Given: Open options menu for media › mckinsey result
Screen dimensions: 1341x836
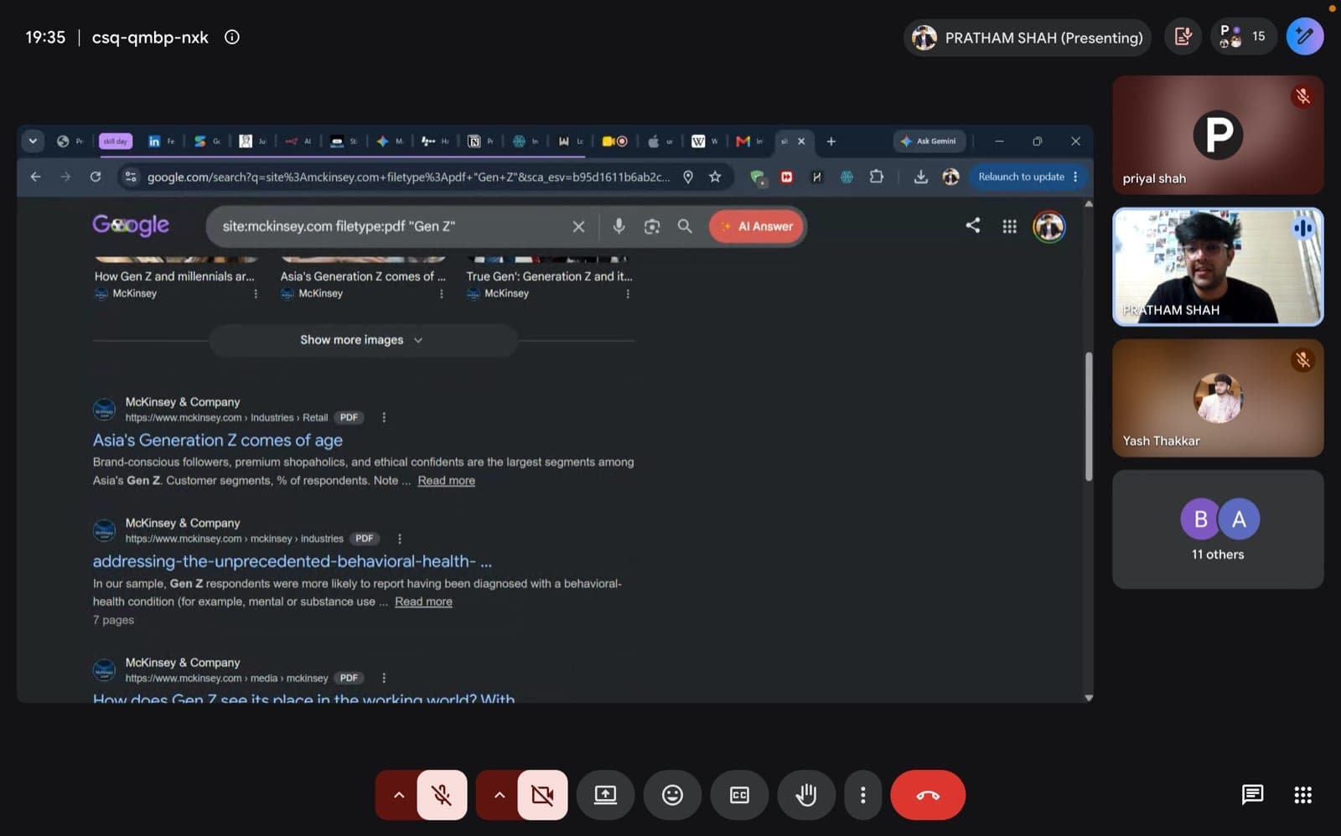Looking at the screenshot, I should (x=384, y=678).
